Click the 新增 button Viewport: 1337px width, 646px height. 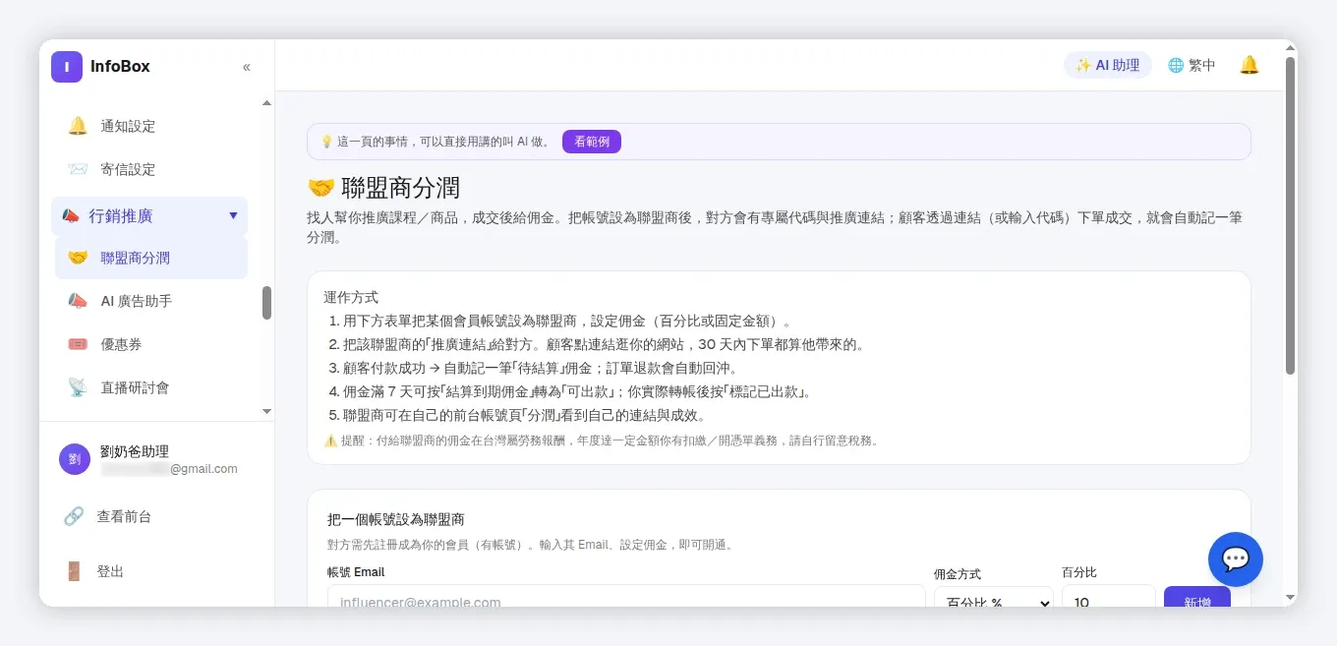[x=1197, y=597]
